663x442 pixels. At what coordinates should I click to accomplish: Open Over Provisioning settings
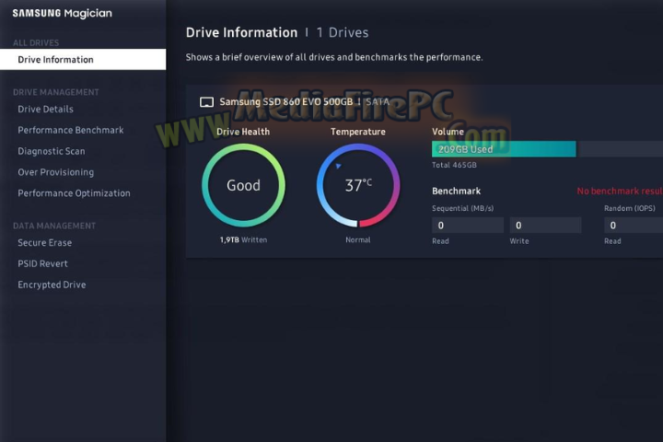pos(56,172)
